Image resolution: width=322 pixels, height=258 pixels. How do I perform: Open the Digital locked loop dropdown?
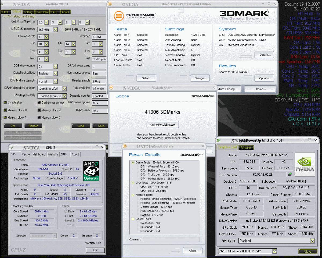click(x=55, y=74)
